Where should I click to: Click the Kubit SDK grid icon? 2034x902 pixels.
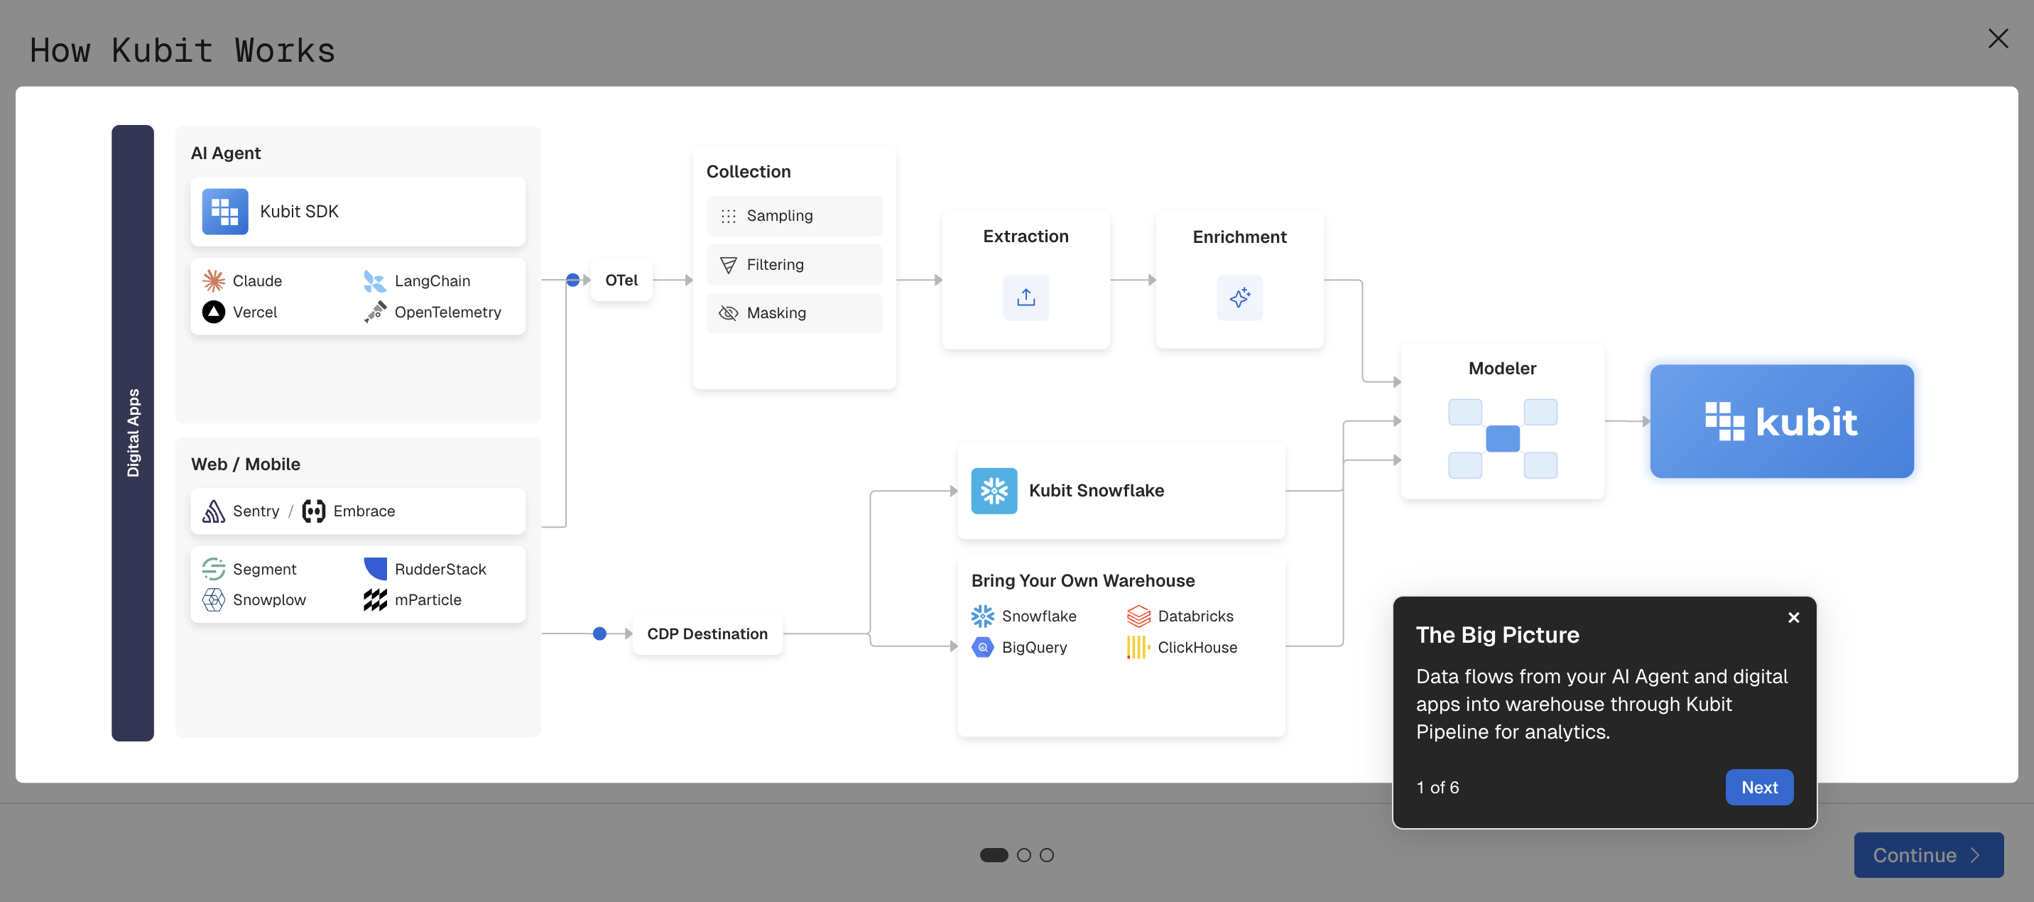(x=225, y=212)
